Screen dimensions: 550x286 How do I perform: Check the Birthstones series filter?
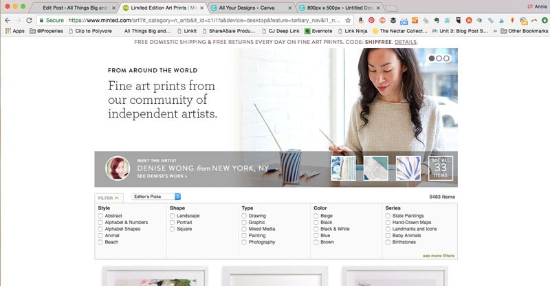tap(388, 242)
